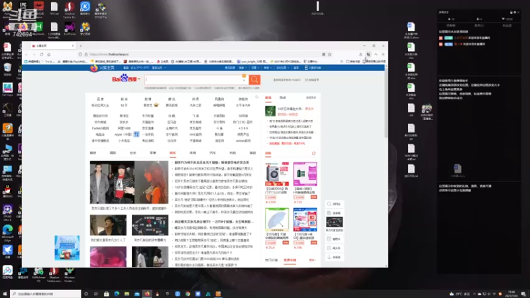The height and width of the screenshot is (298, 530).
Task: Switch to the 娱乐 news tab
Action: 173,153
